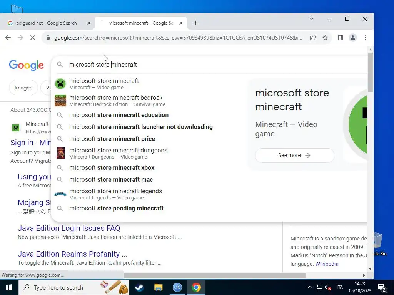Click the baseball search highlight icon in taskbar
394x295 pixels.
pyautogui.click(x=114, y=287)
